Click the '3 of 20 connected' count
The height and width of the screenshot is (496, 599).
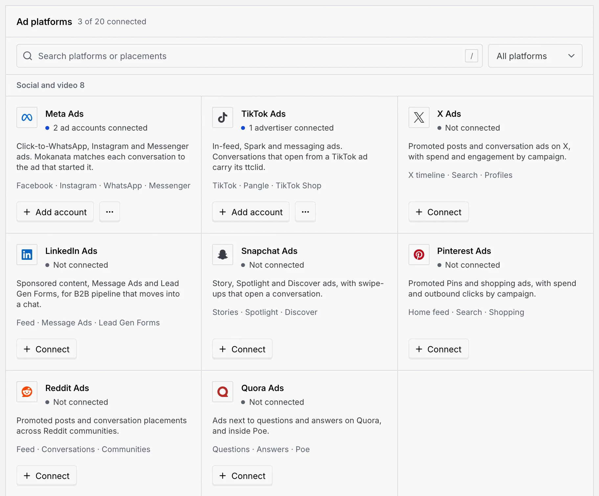click(112, 22)
